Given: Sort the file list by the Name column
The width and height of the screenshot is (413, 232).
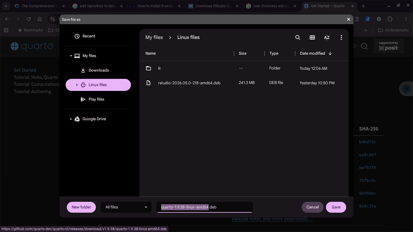Looking at the screenshot, I should 151,53.
